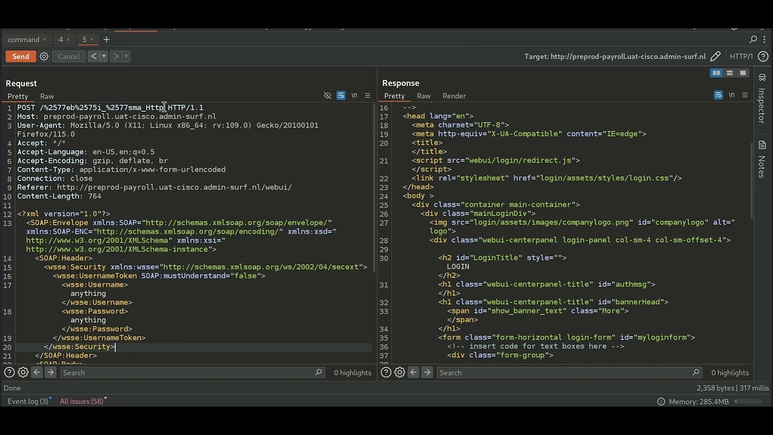
Task: Open Request search settings gear
Action: click(x=23, y=373)
